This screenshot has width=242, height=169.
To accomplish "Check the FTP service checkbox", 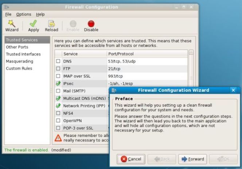I will [x=58, y=69].
